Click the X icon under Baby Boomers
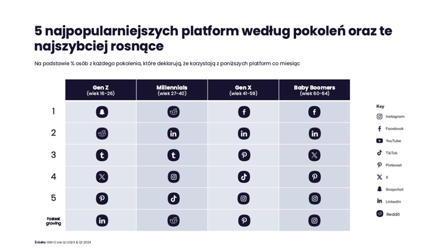The width and height of the screenshot is (442, 248). click(x=314, y=155)
